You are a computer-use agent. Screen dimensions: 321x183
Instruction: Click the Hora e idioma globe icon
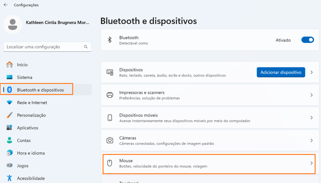point(9,153)
